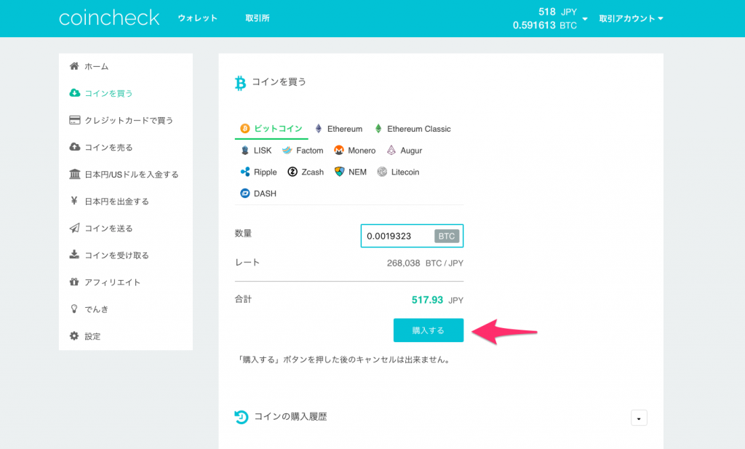Click the bank building icon in sidebar
The image size is (745, 449).
tap(75, 174)
